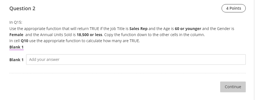Click the word Age in the instructions

pyautogui.click(x=167, y=29)
